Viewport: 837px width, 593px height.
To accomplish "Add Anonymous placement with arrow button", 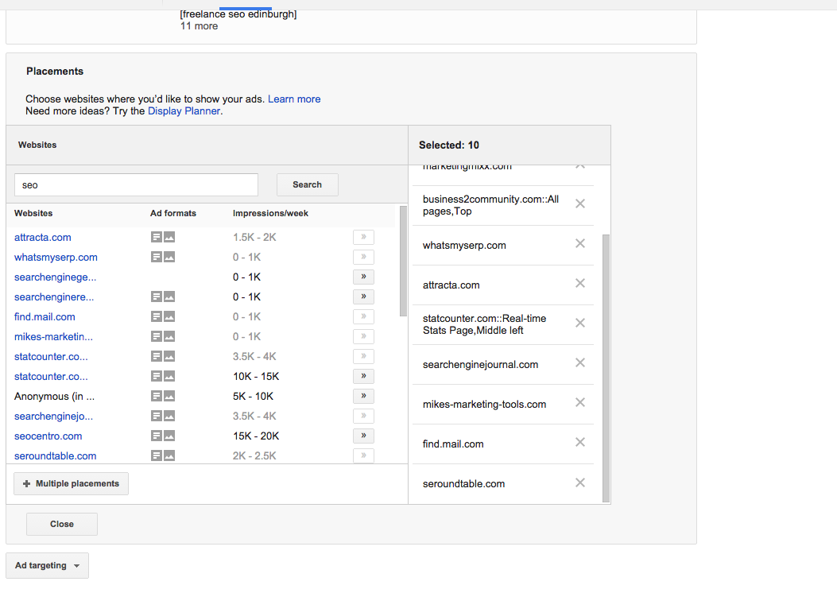I will [363, 396].
